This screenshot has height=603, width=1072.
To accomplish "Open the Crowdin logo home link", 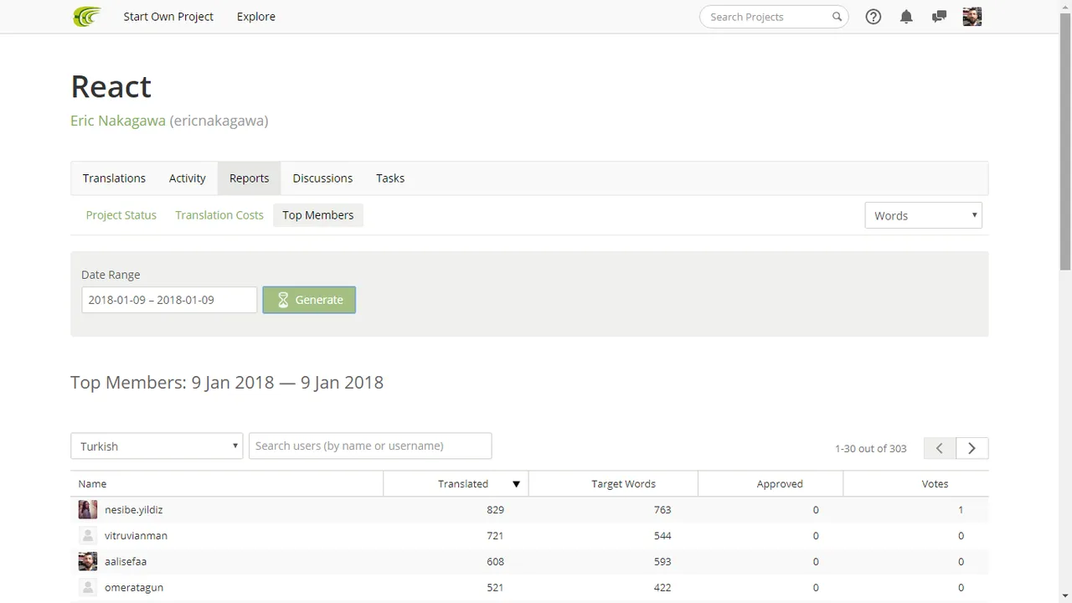I will [x=87, y=16].
